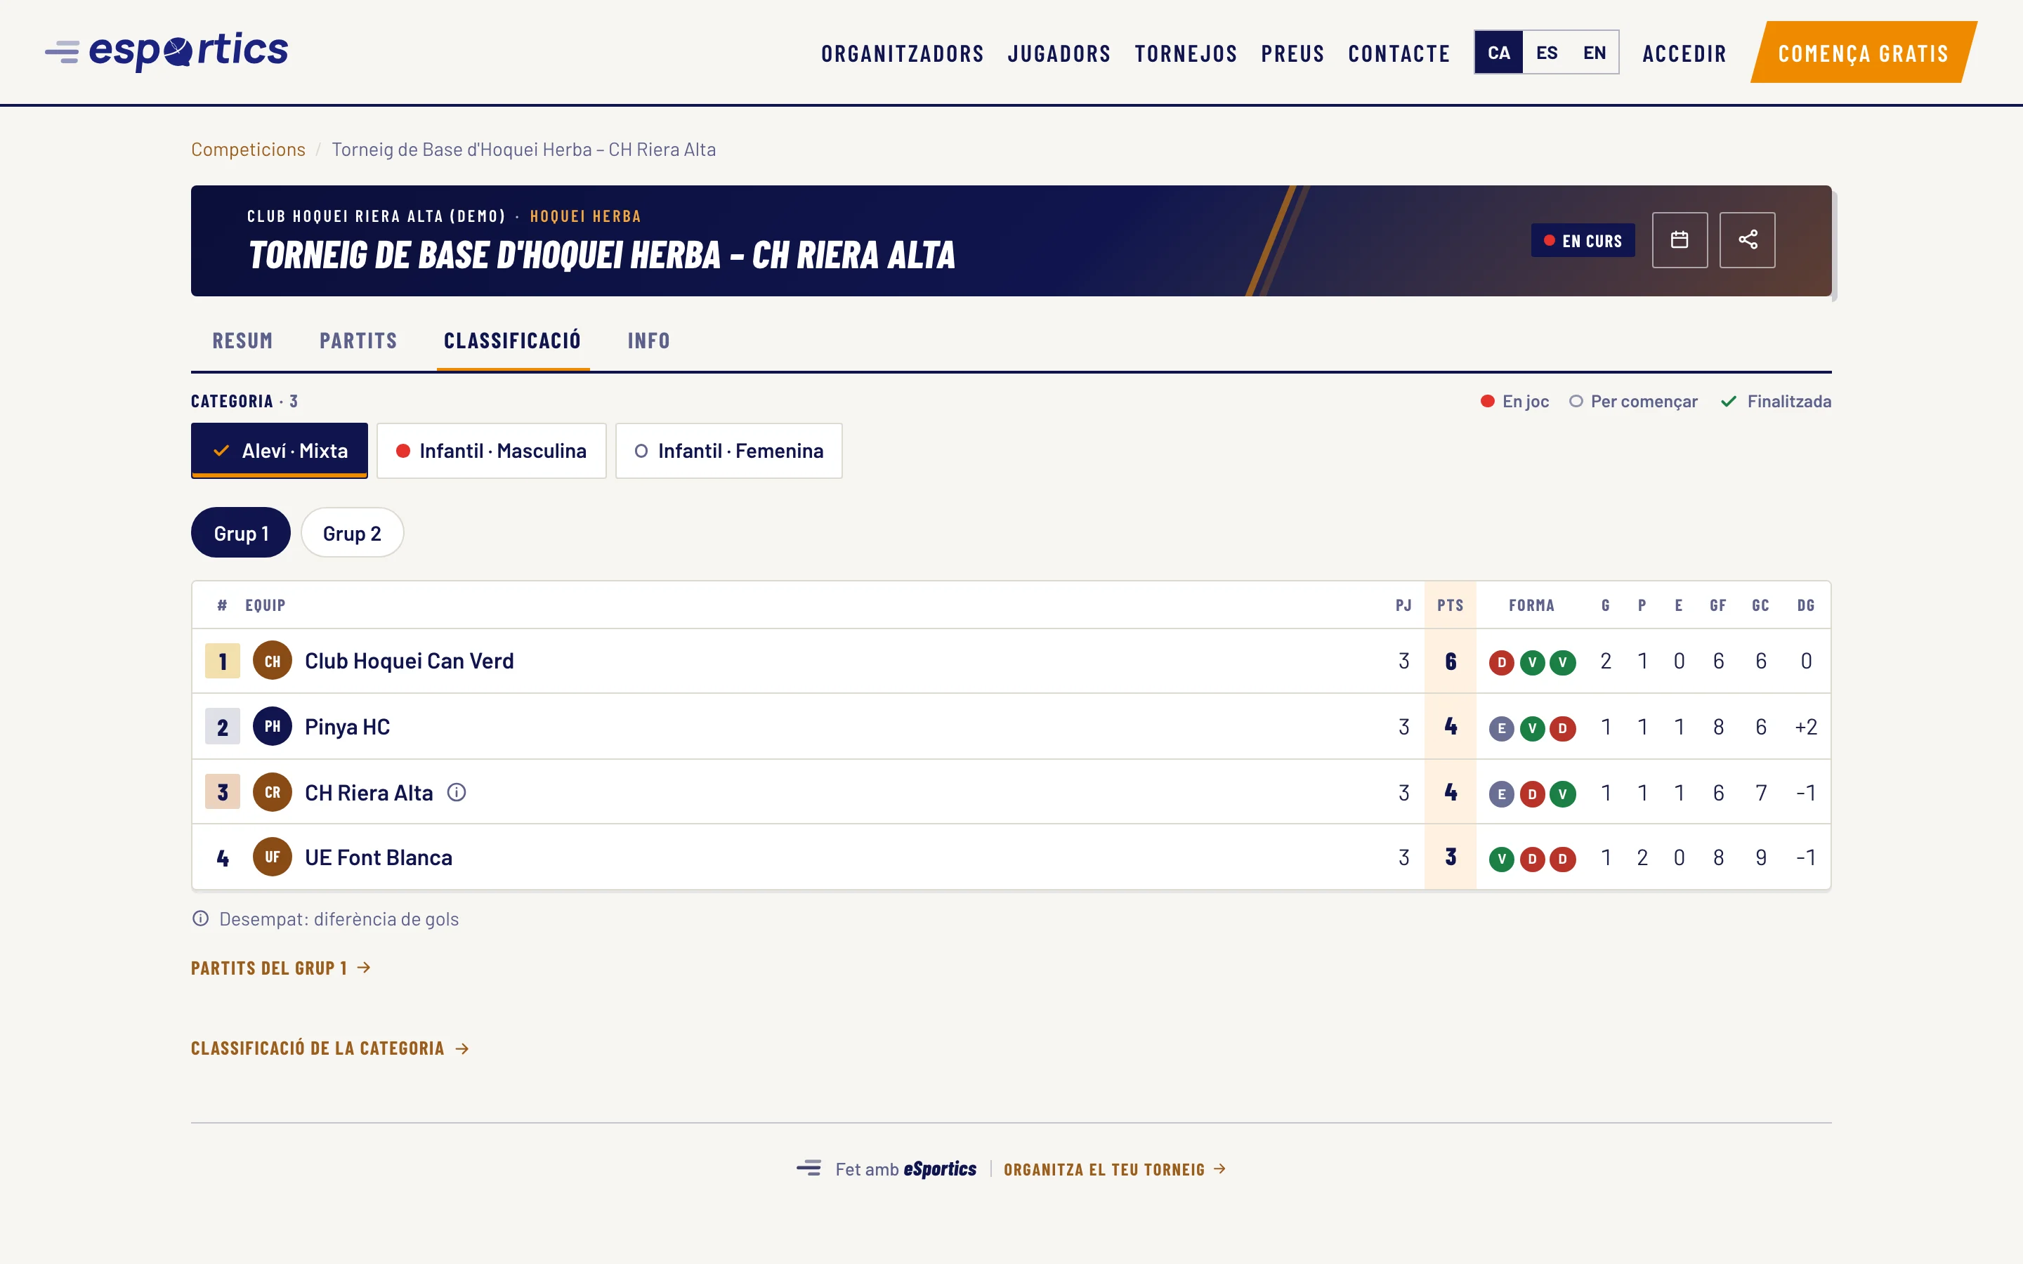The image size is (2023, 1264).
Task: Select the Infantil · Masculina category
Action: 492,451
